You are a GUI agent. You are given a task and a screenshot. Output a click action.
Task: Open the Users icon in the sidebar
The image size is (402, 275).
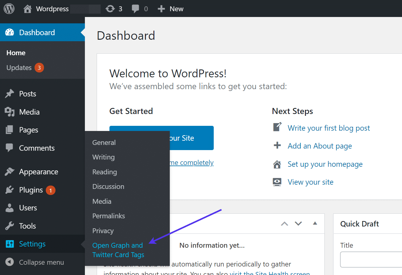(x=9, y=208)
